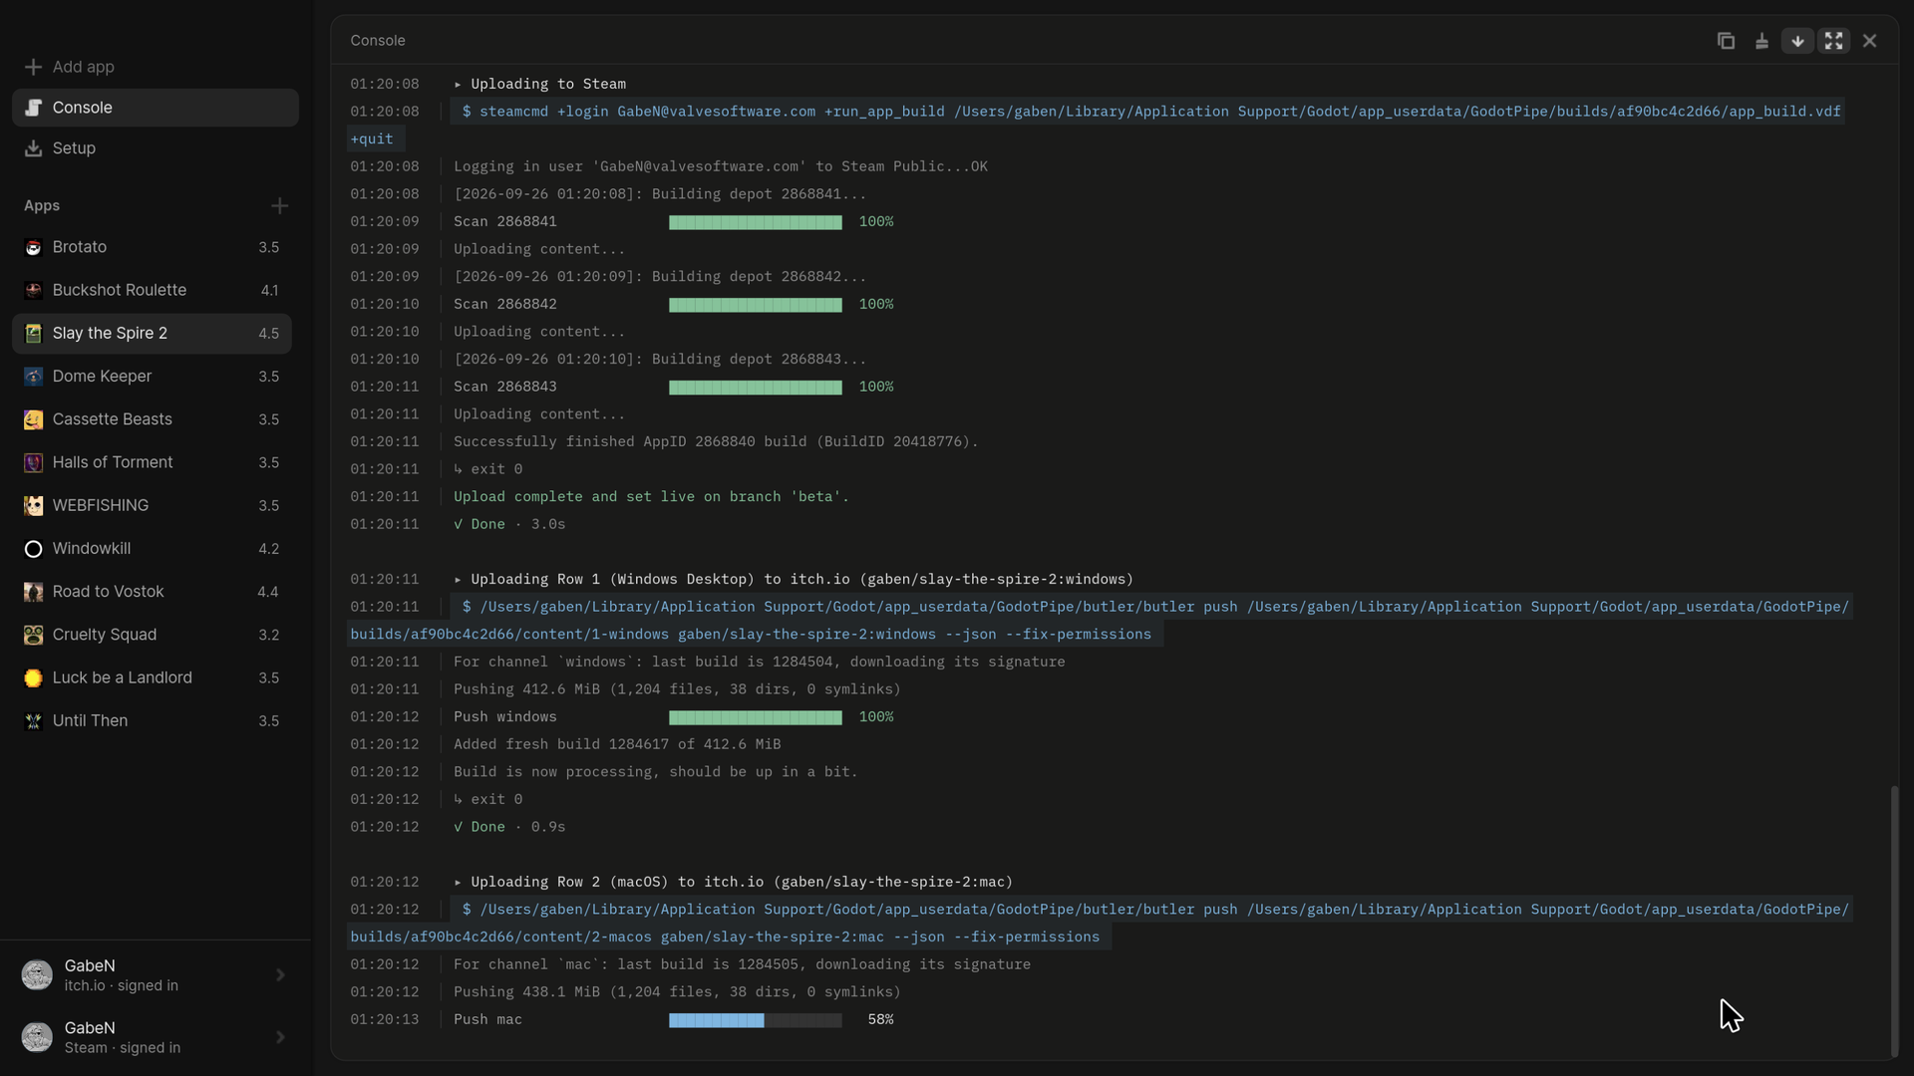
Task: Click 'Pushing 438.1 MiB' log line
Action: [x=677, y=992]
